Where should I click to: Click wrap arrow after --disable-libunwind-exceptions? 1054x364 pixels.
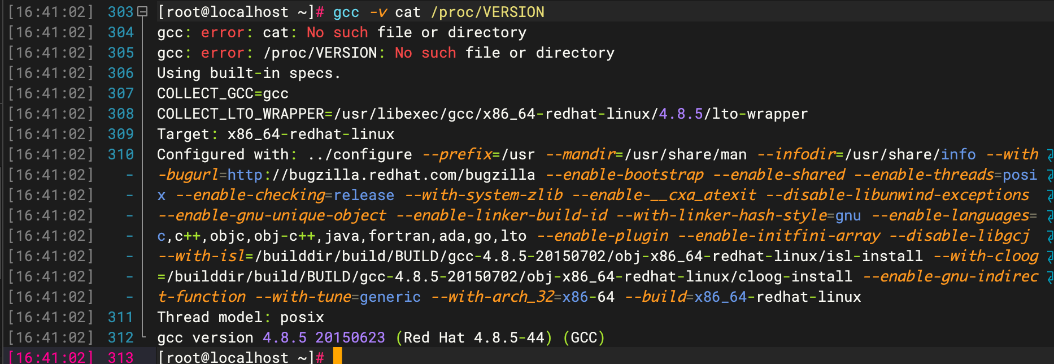click(1049, 196)
